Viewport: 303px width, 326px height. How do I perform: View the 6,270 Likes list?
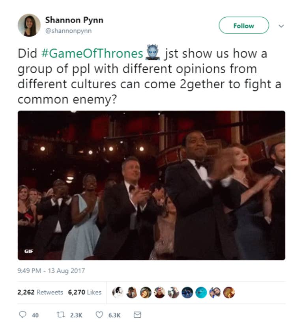pos(85,292)
